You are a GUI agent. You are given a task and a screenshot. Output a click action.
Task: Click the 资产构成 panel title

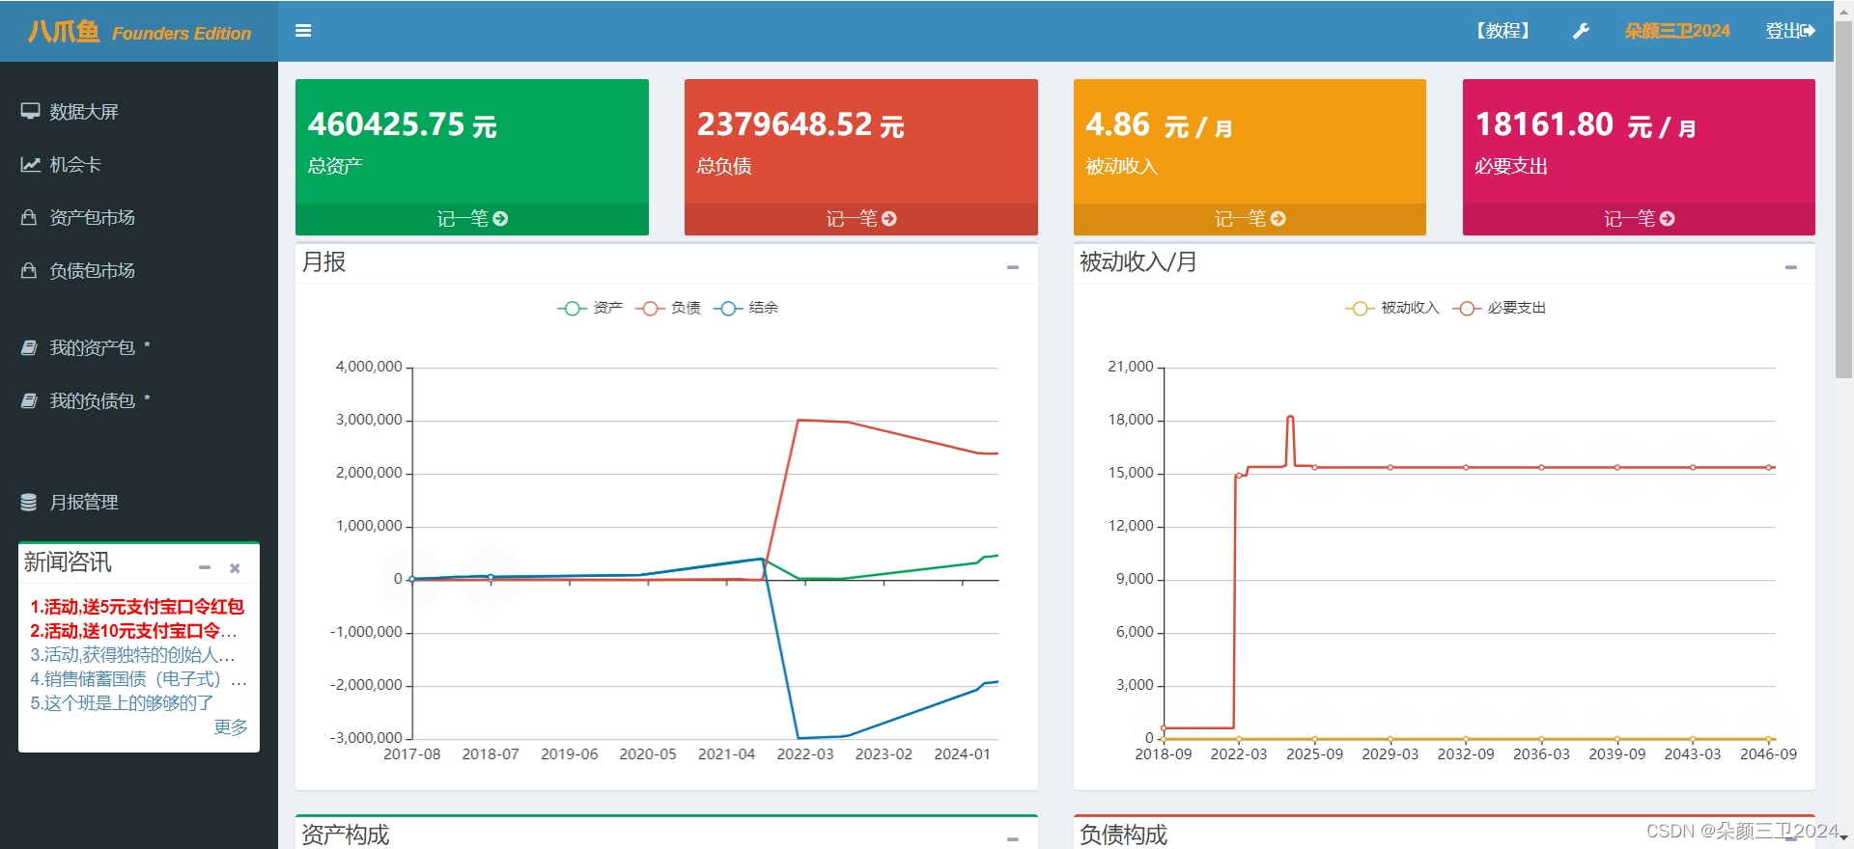pyautogui.click(x=346, y=835)
